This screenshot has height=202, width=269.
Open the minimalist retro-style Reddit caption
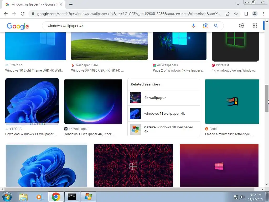pos(229,134)
